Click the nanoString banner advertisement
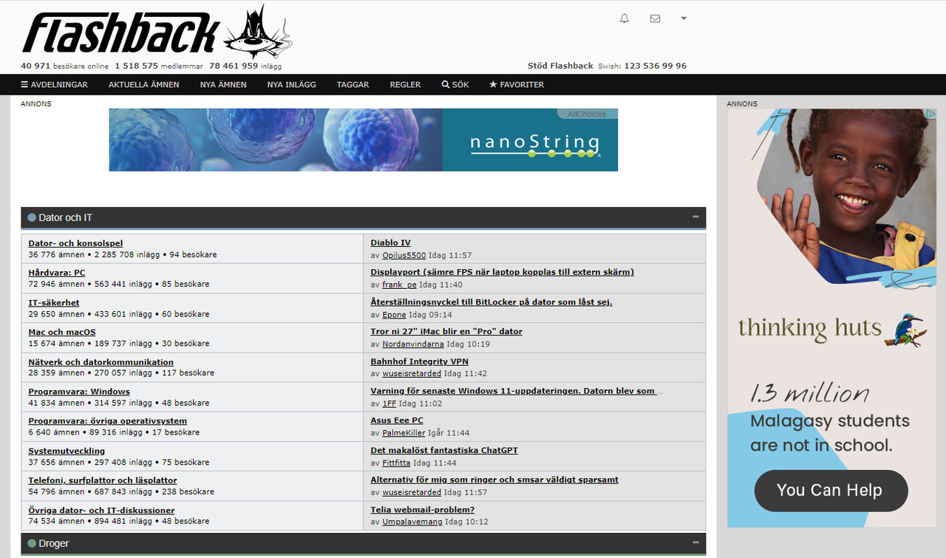This screenshot has width=946, height=558. click(363, 140)
